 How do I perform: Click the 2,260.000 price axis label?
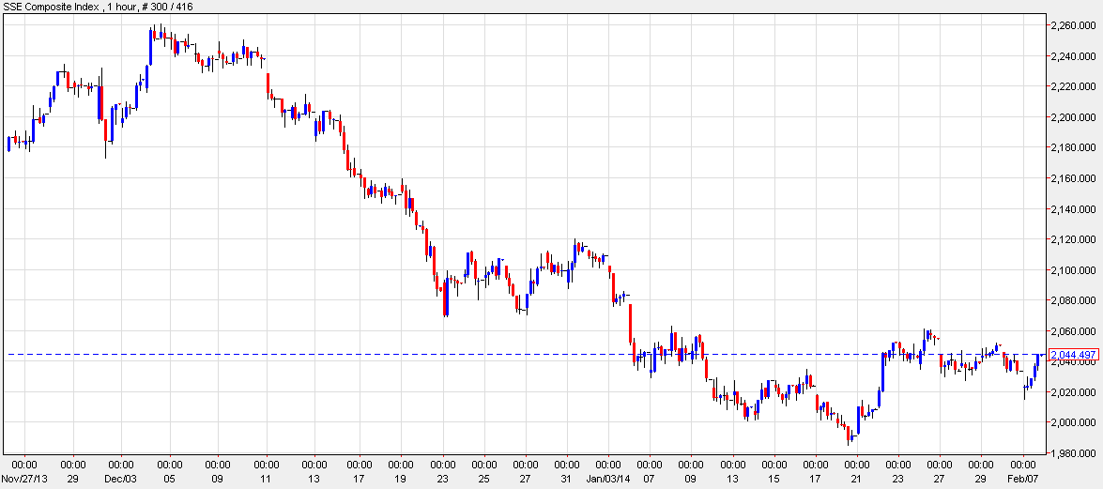1073,25
